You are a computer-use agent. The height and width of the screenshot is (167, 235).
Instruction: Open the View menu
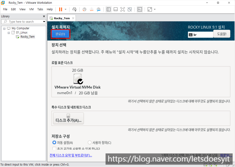[23, 9]
